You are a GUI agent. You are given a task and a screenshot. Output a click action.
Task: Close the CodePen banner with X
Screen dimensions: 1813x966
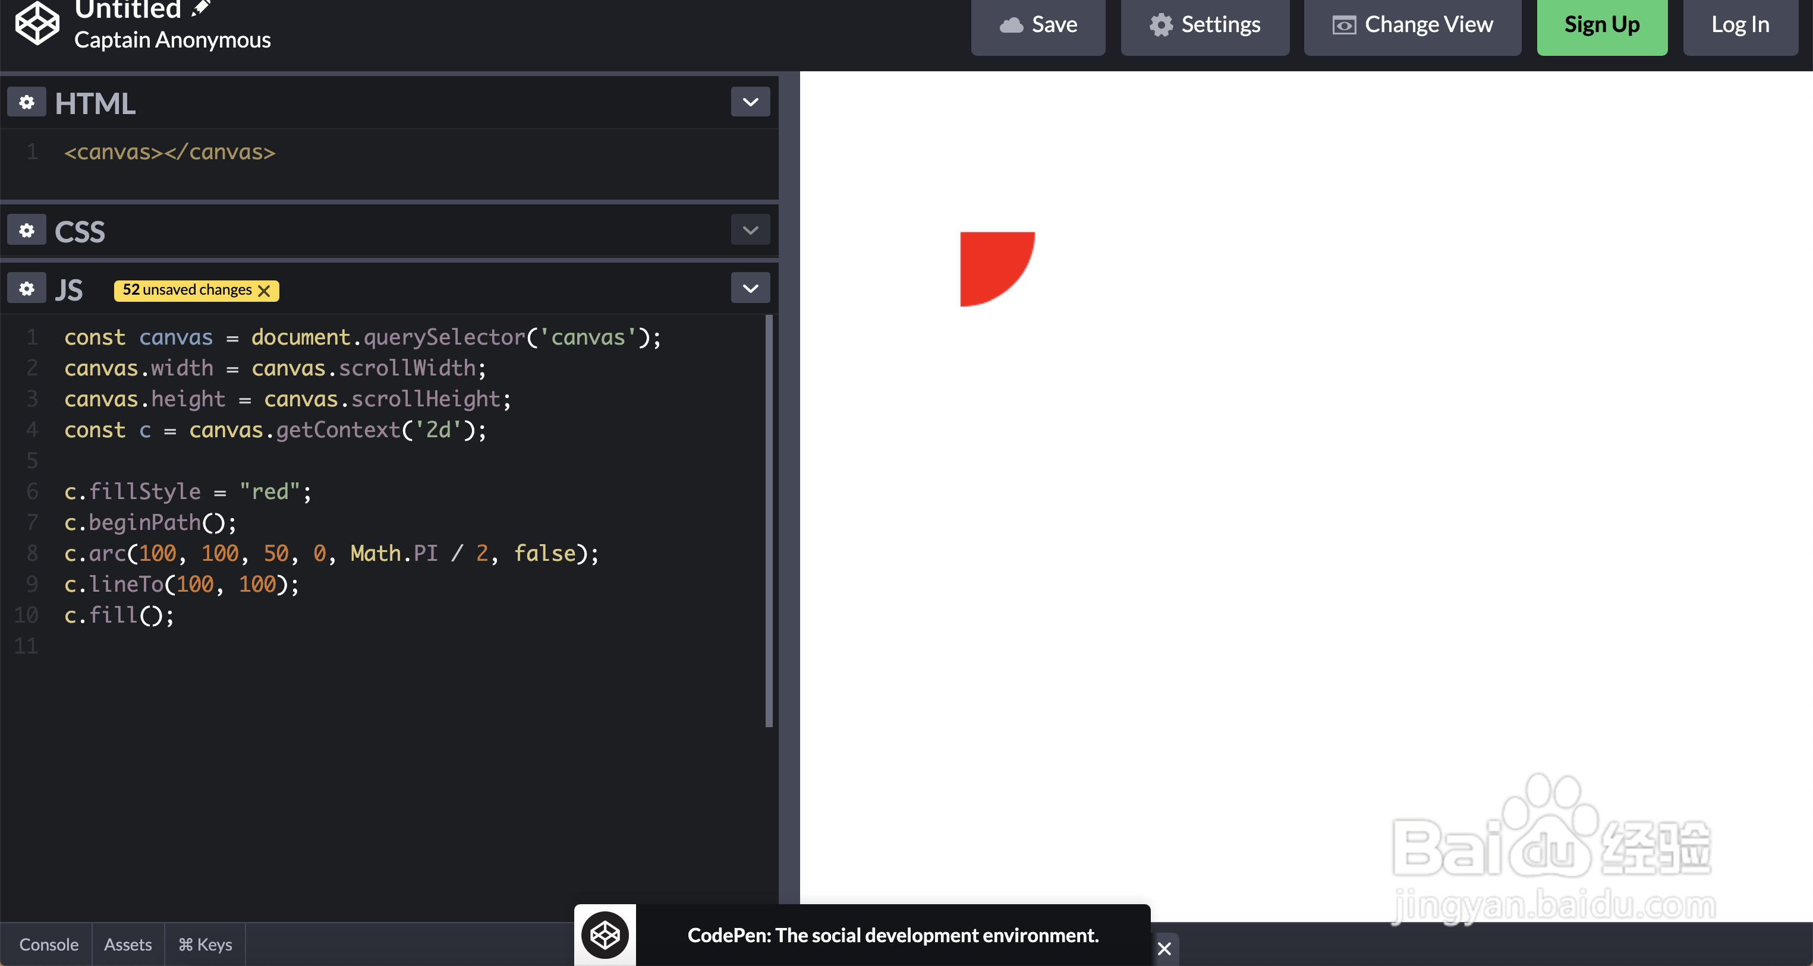pyautogui.click(x=1164, y=948)
